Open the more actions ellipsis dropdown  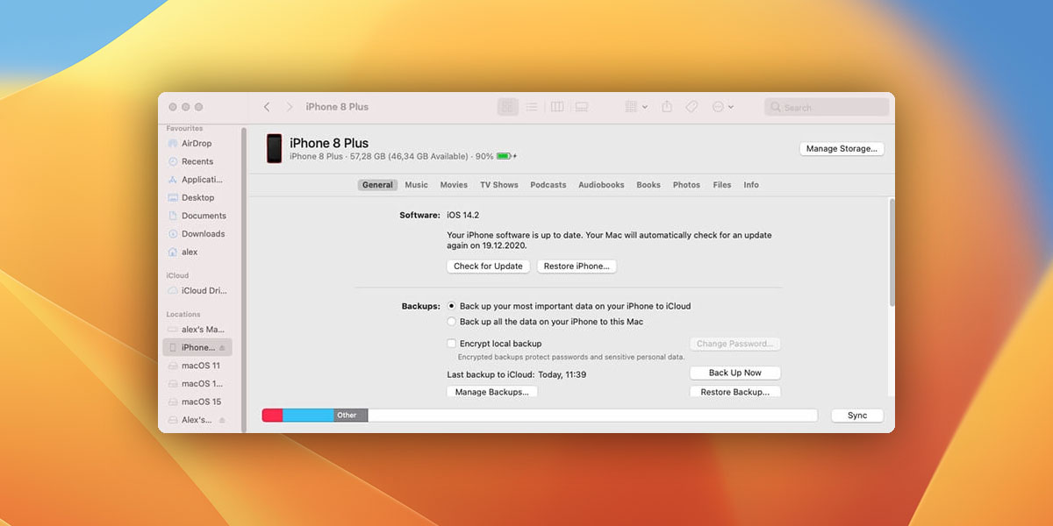[x=722, y=107]
